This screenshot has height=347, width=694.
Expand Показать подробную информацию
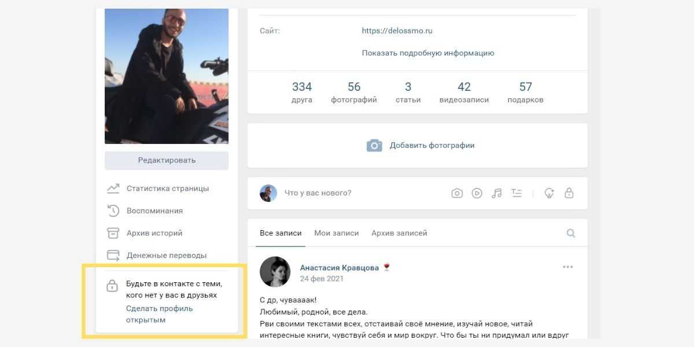coord(428,53)
